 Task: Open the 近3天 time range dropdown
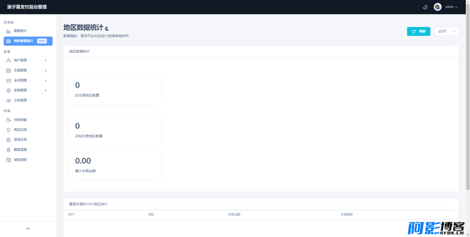446,32
